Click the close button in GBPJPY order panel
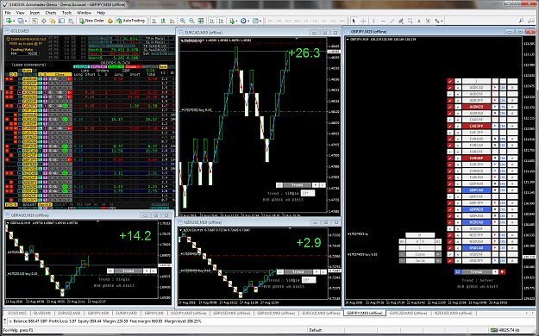The image size is (539, 336). tap(420, 254)
